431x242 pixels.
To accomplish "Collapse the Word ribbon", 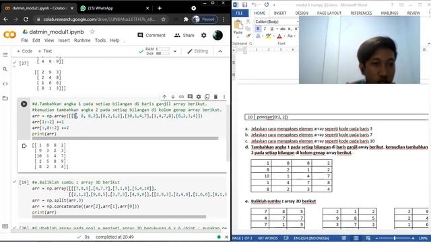I will (429, 43).
